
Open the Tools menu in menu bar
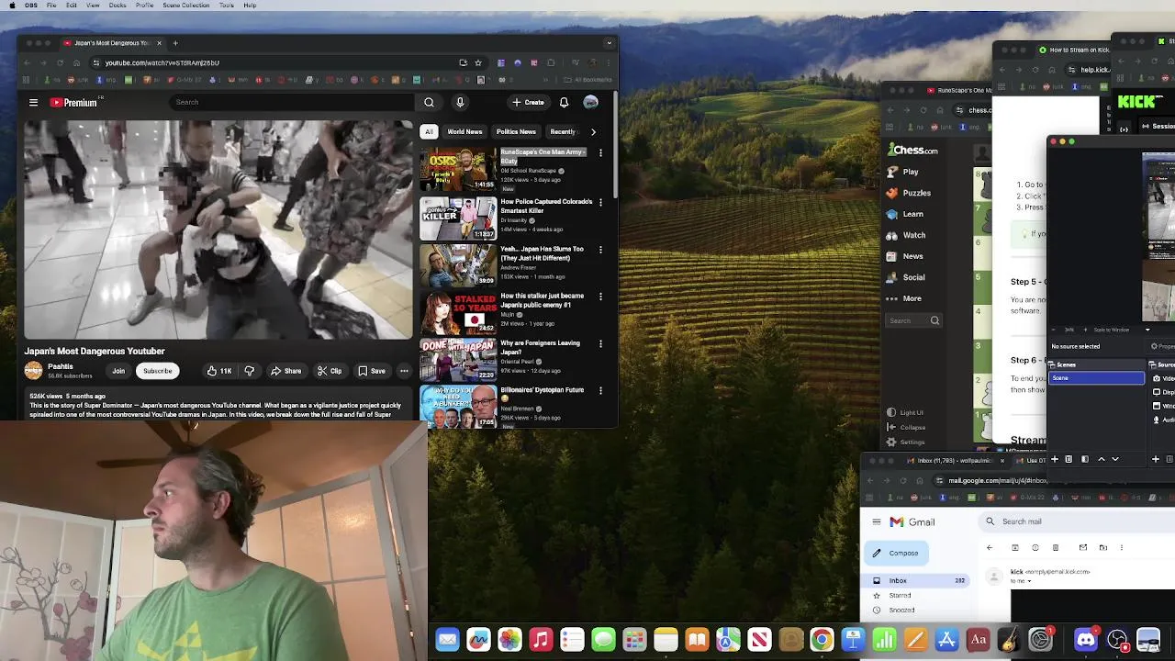pyautogui.click(x=227, y=6)
